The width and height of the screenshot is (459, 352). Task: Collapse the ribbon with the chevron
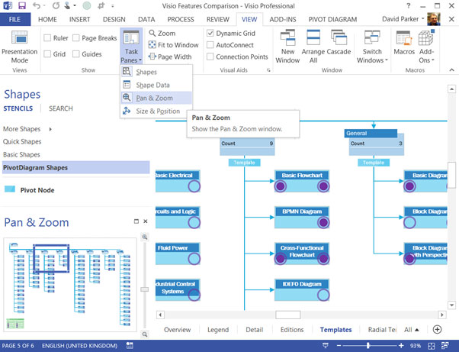coord(451,70)
